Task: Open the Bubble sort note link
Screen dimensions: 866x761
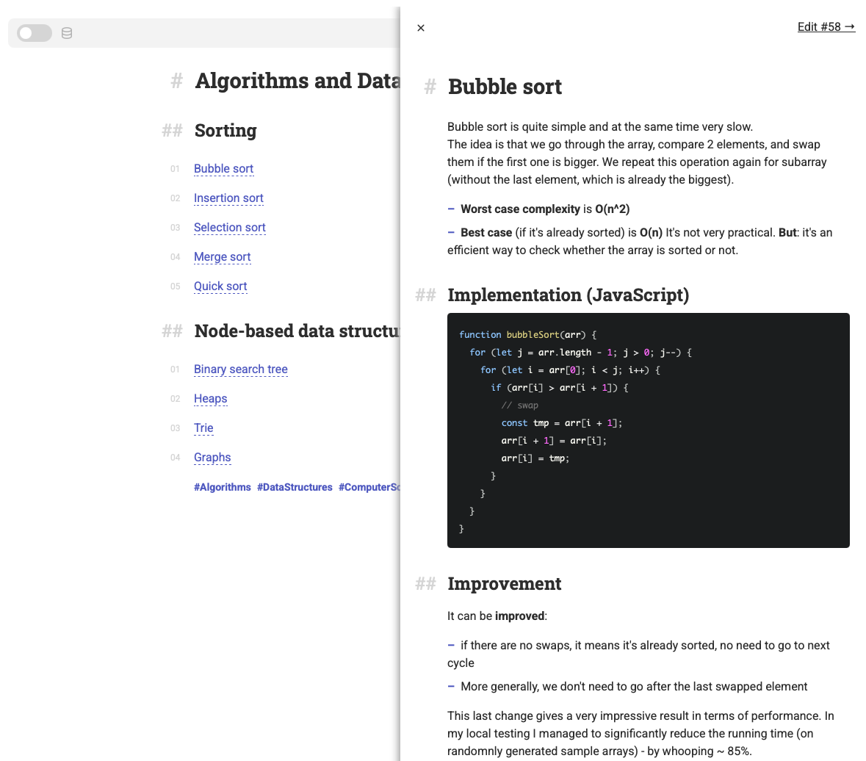Action: (223, 169)
